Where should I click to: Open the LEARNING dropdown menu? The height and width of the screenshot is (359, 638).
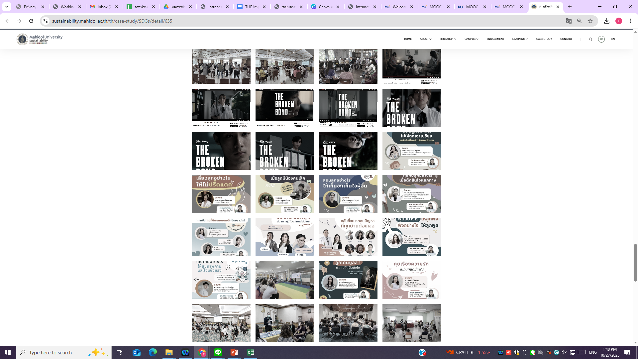point(520,39)
